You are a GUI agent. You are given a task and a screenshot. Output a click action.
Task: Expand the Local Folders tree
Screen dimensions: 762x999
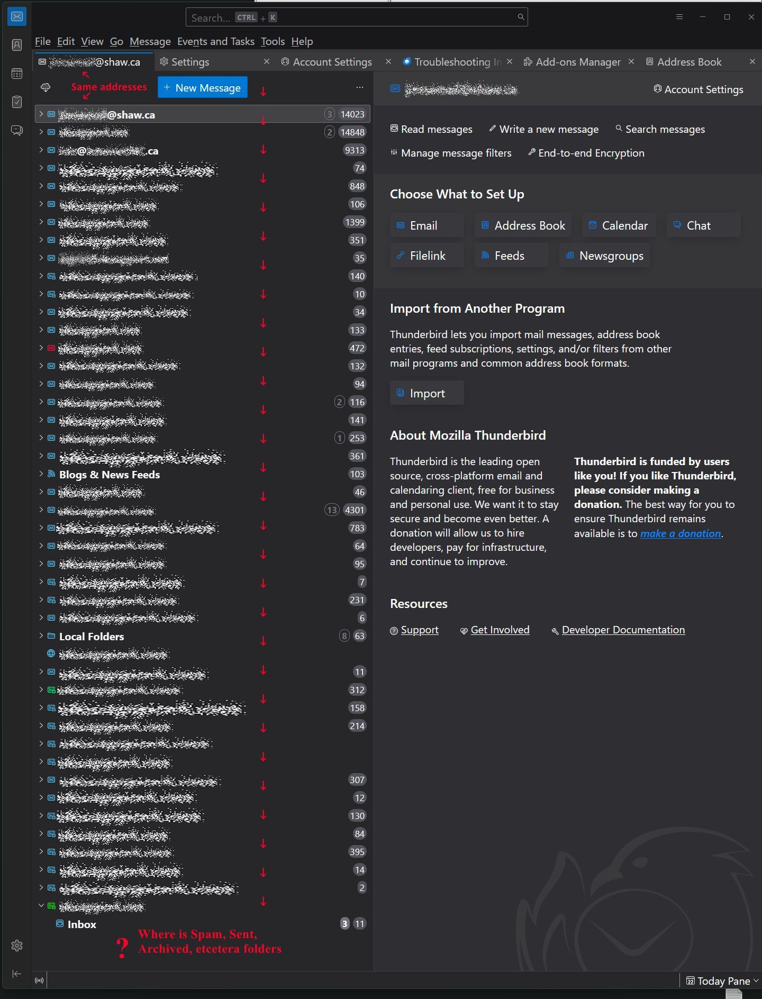[x=41, y=636]
